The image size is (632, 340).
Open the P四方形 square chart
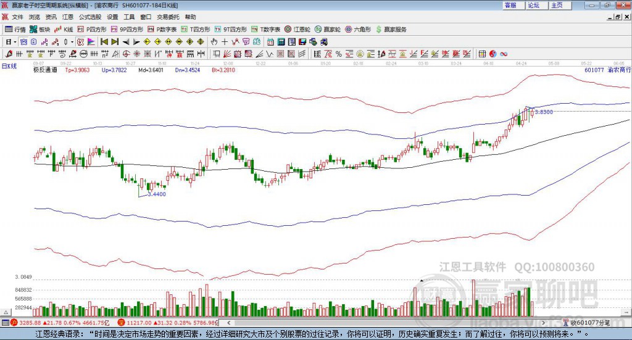tap(92, 29)
